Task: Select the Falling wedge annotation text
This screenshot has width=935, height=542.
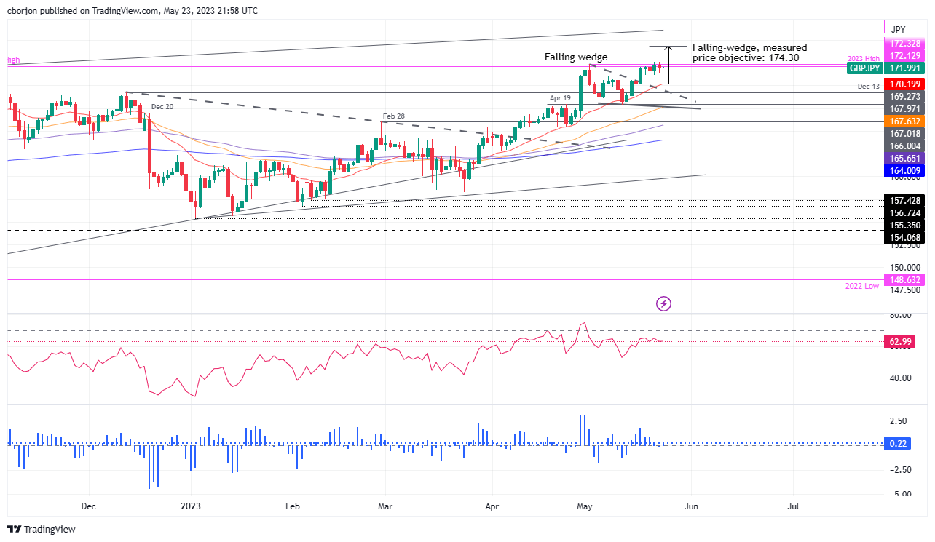Action: point(575,57)
